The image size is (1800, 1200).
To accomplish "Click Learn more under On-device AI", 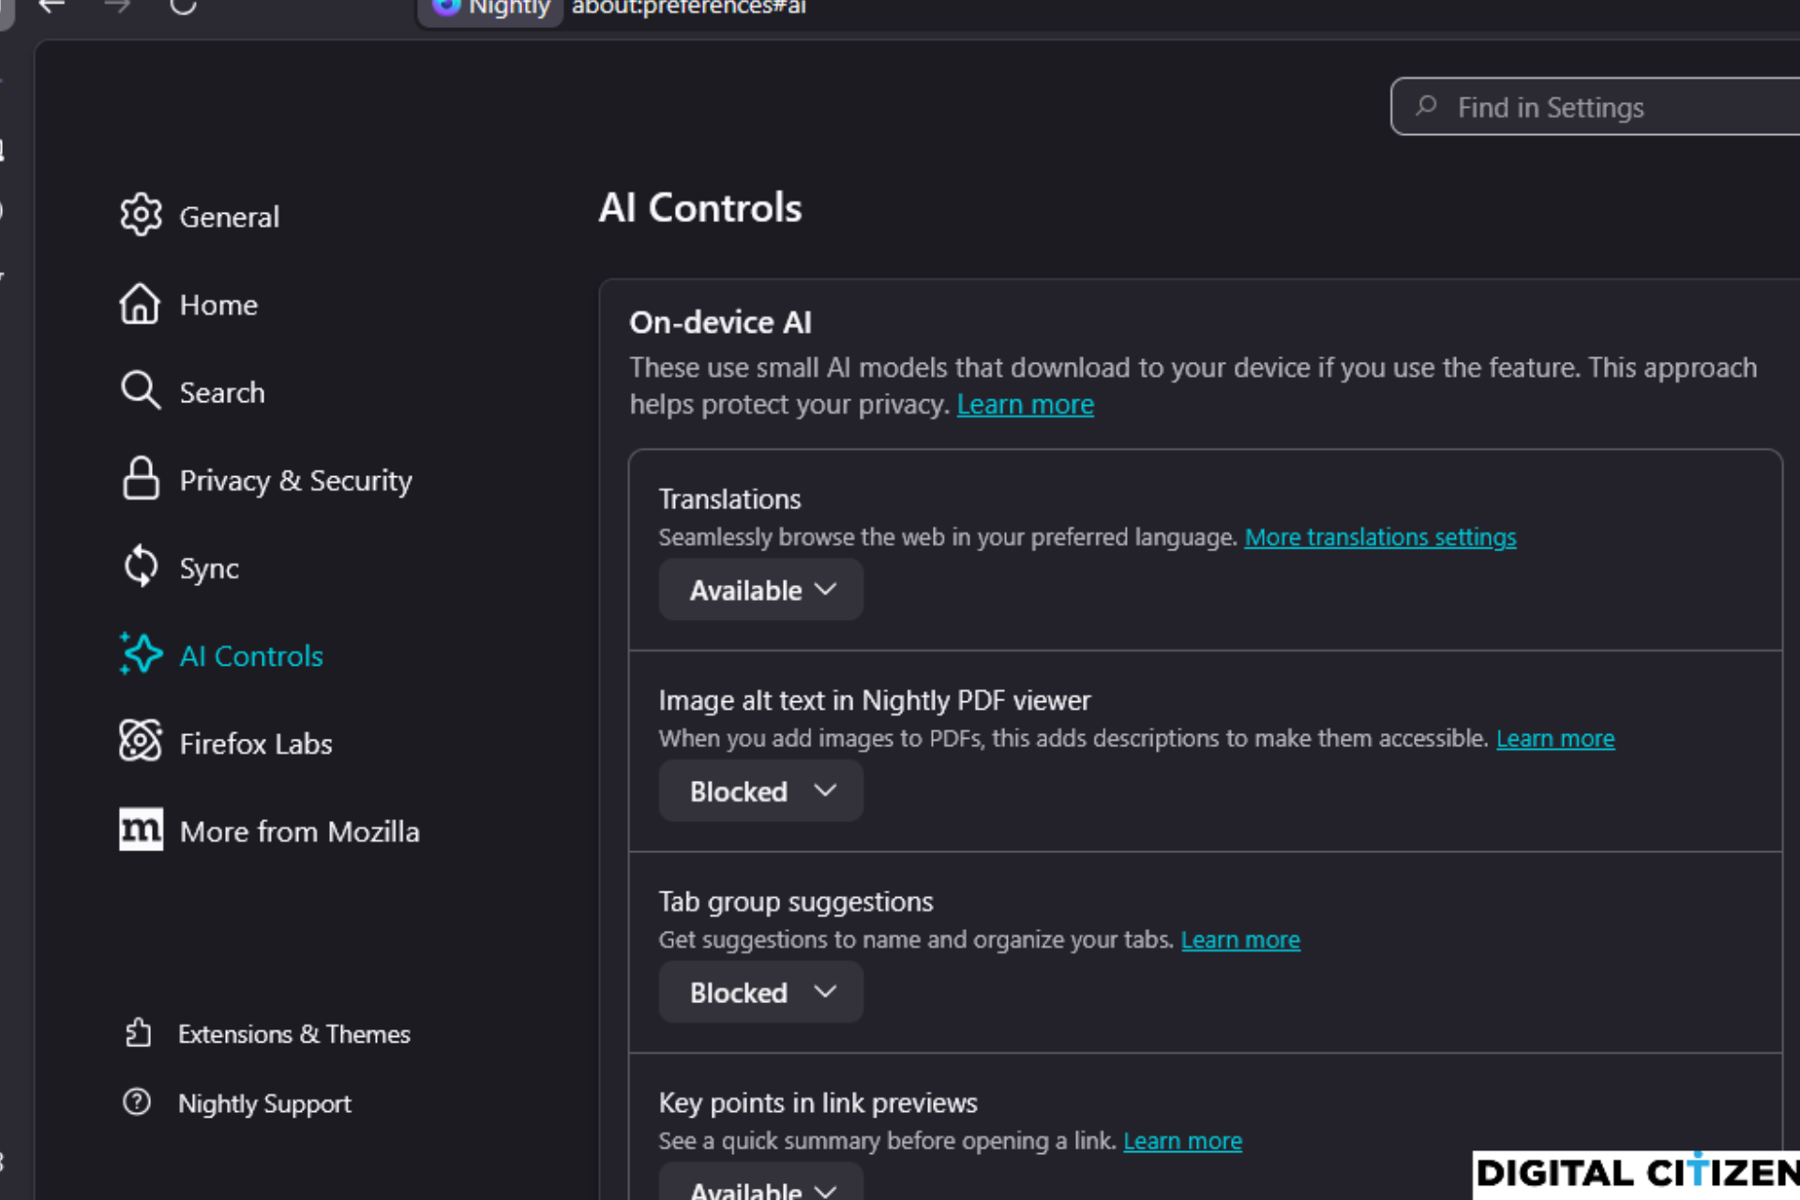I will tap(1025, 404).
